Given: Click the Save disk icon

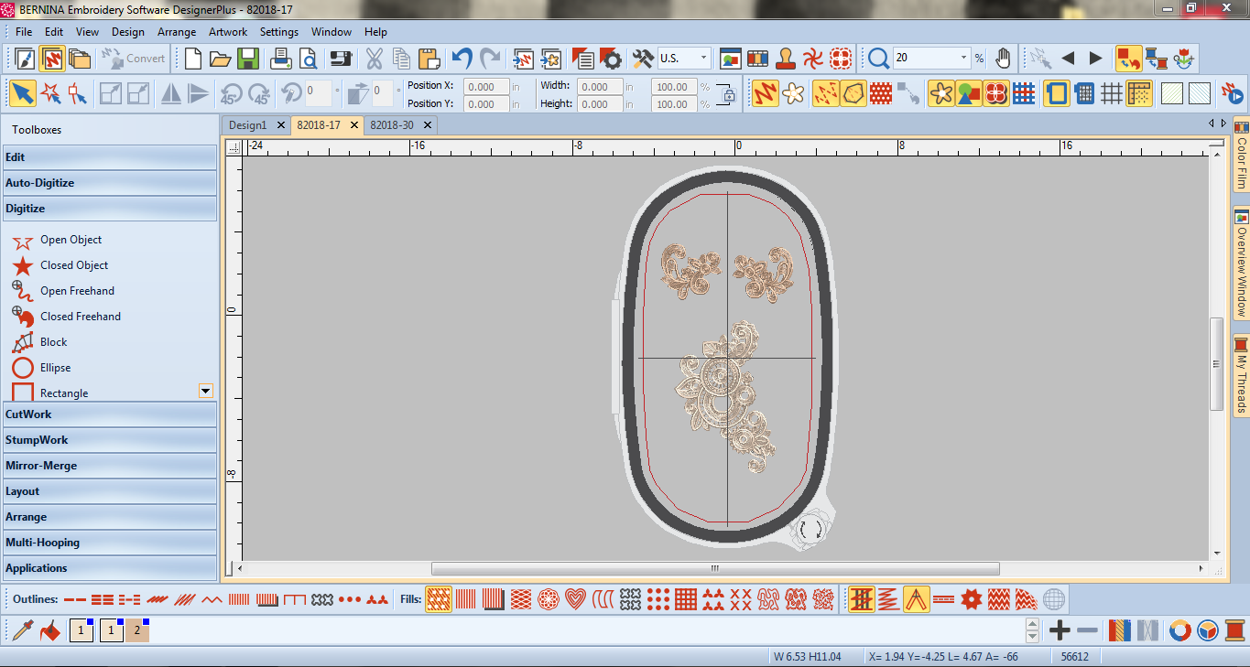Looking at the screenshot, I should pos(247,59).
